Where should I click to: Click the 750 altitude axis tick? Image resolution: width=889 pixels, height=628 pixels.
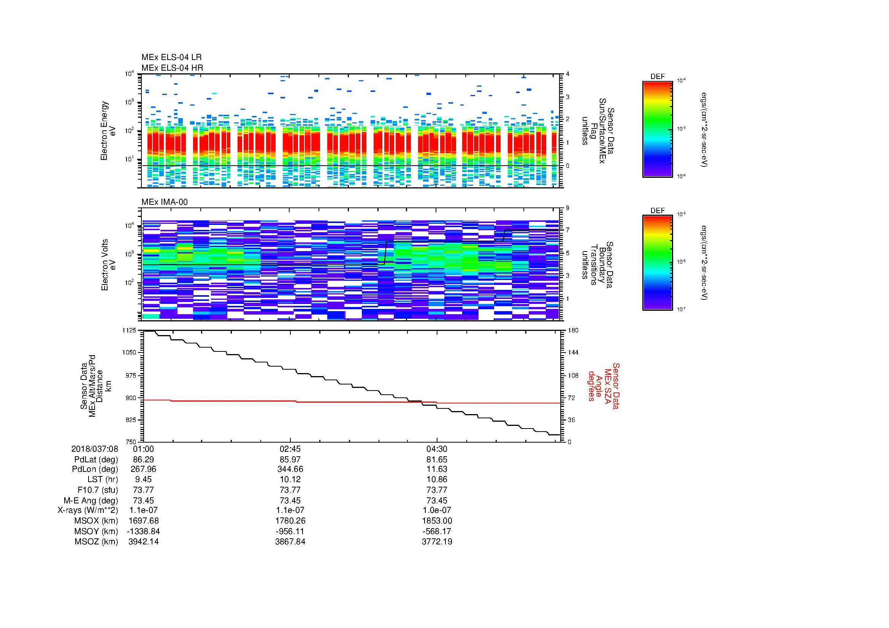click(131, 441)
